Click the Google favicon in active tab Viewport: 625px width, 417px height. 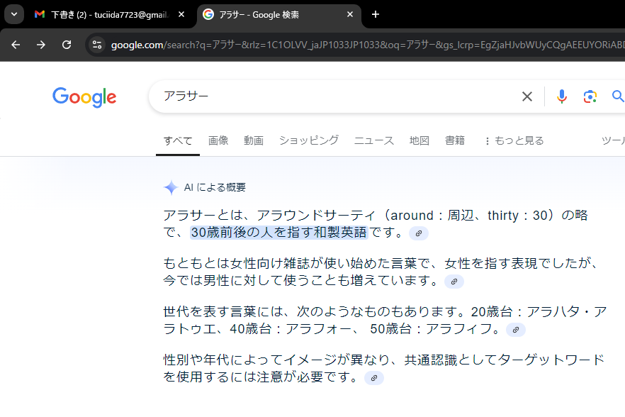208,15
